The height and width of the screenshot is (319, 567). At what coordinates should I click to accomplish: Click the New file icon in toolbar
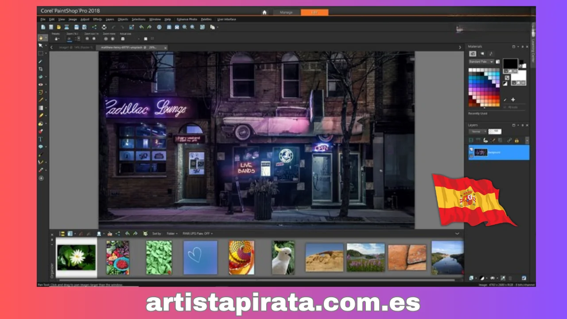click(43, 27)
